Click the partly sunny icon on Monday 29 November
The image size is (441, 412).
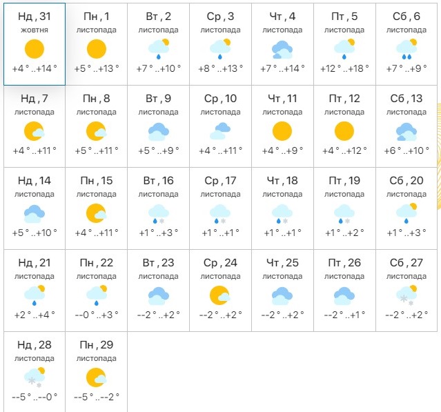click(96, 377)
